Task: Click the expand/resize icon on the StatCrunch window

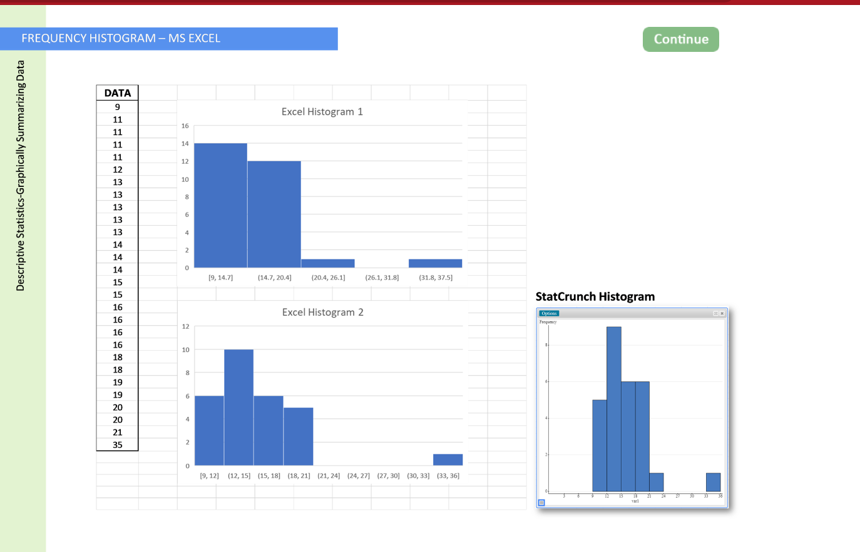Action: [x=715, y=313]
